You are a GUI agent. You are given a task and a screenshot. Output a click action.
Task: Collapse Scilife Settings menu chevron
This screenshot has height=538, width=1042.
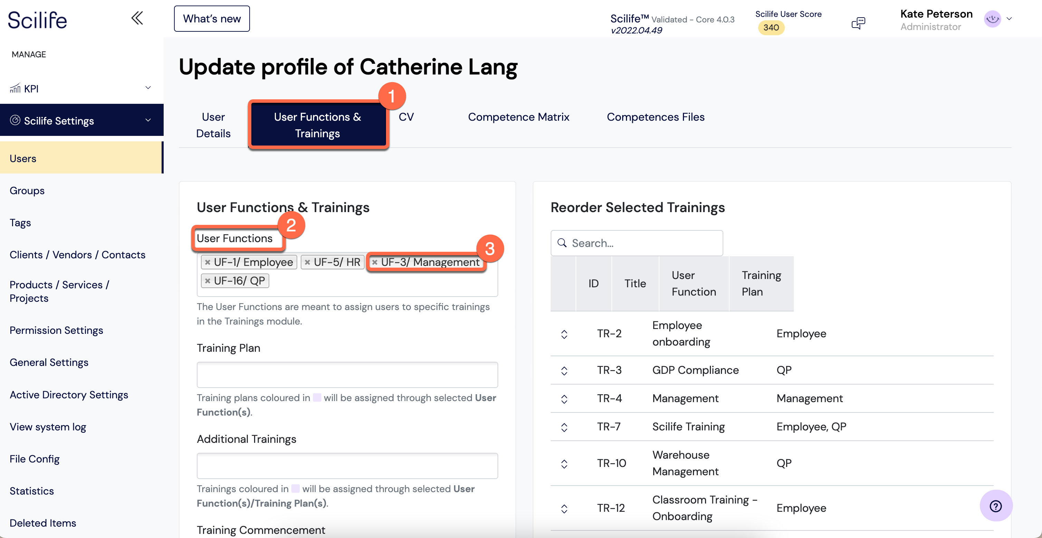point(148,120)
